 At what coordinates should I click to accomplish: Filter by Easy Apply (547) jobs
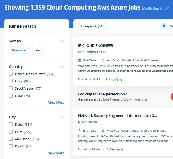(x=92, y=26)
